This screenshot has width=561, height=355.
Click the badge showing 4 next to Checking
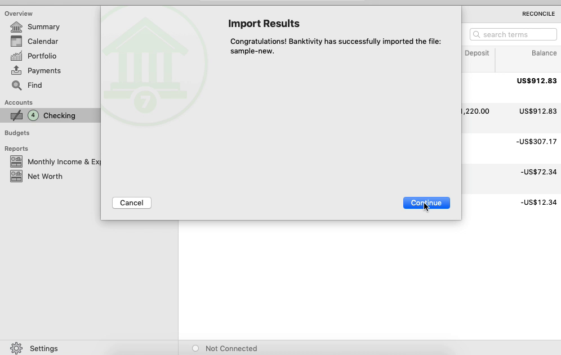click(x=33, y=115)
